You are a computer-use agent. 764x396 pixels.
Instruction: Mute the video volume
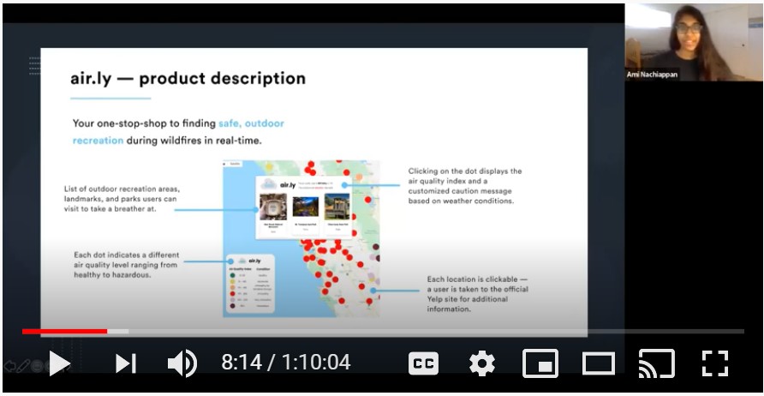point(182,363)
